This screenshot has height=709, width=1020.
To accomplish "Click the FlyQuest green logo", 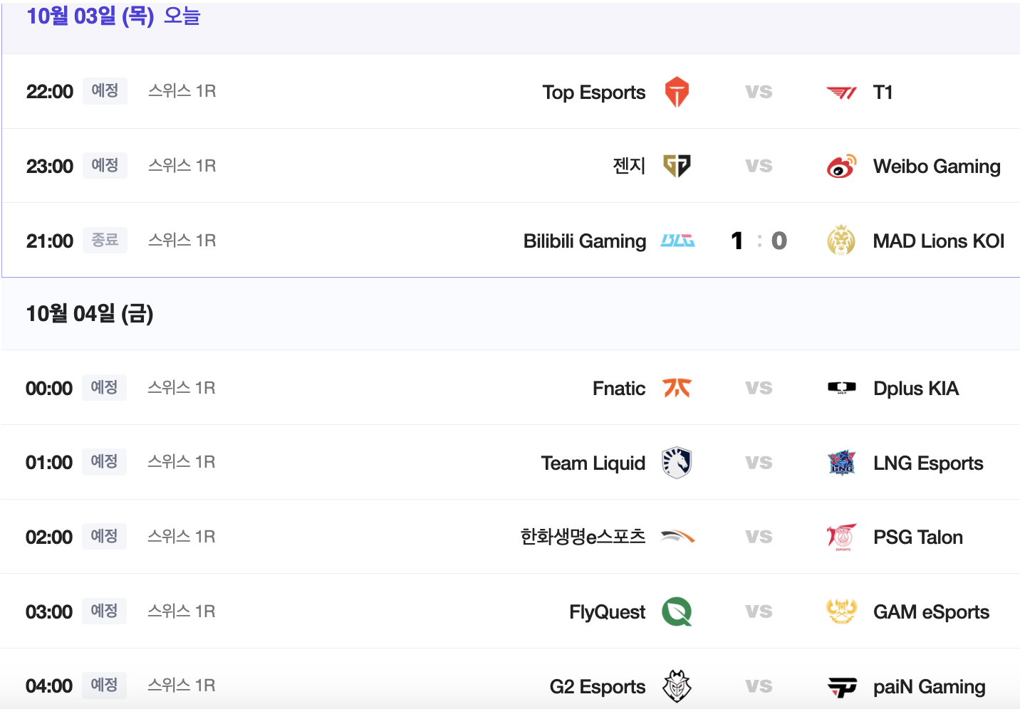I will pos(677,611).
